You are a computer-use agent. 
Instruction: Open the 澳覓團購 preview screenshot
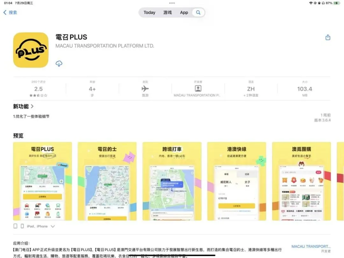(301, 181)
